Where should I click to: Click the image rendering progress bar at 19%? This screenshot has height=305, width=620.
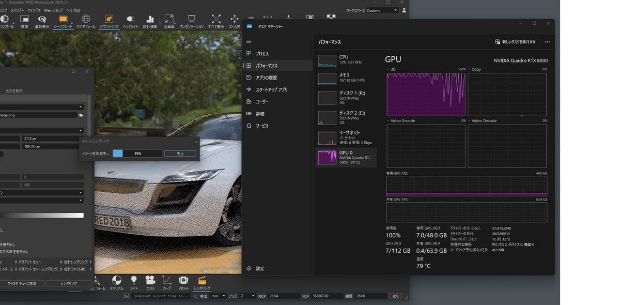point(137,154)
